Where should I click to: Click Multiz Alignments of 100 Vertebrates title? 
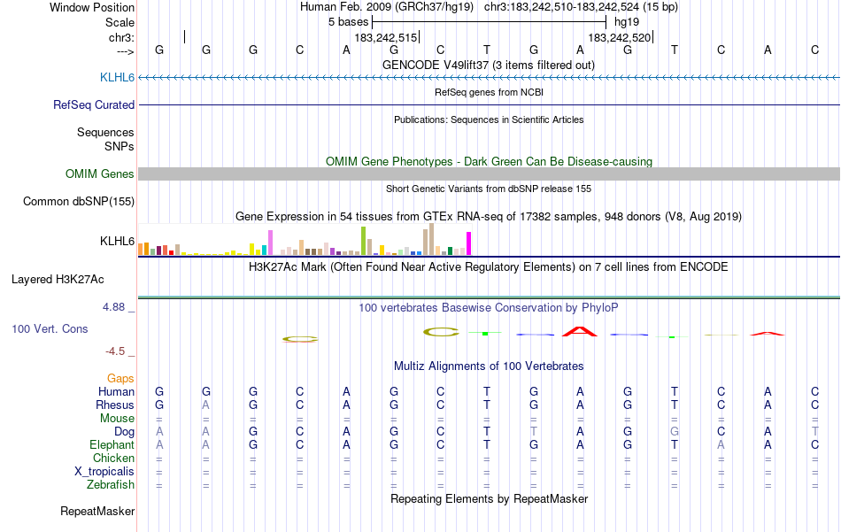tap(489, 366)
